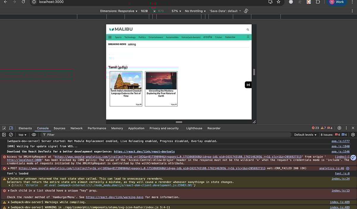Open the hamburger menu on Malibu site
The height and width of the screenshot is (209, 357).
click(x=110, y=37)
